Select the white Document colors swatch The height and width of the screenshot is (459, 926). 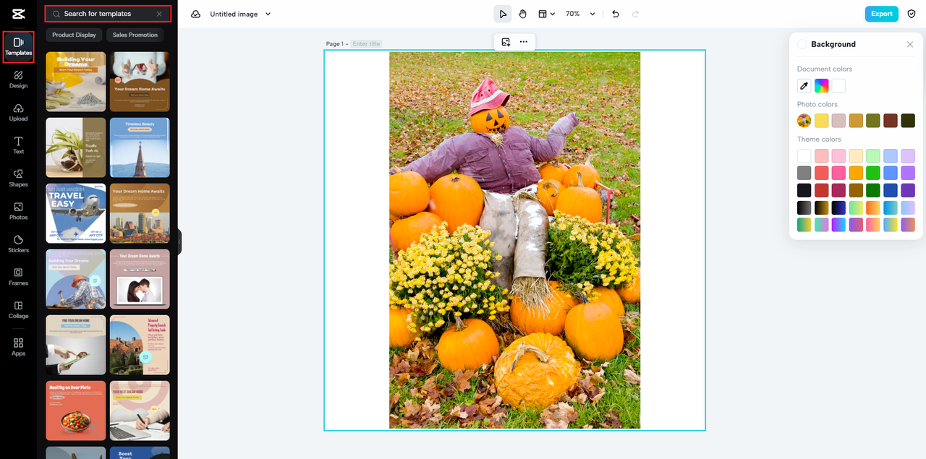pos(838,86)
